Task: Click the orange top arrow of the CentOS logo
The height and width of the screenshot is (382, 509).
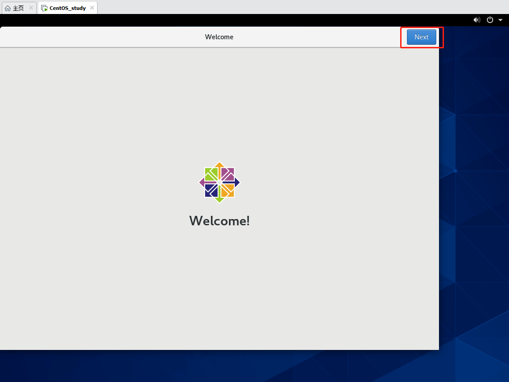Action: click(219, 165)
